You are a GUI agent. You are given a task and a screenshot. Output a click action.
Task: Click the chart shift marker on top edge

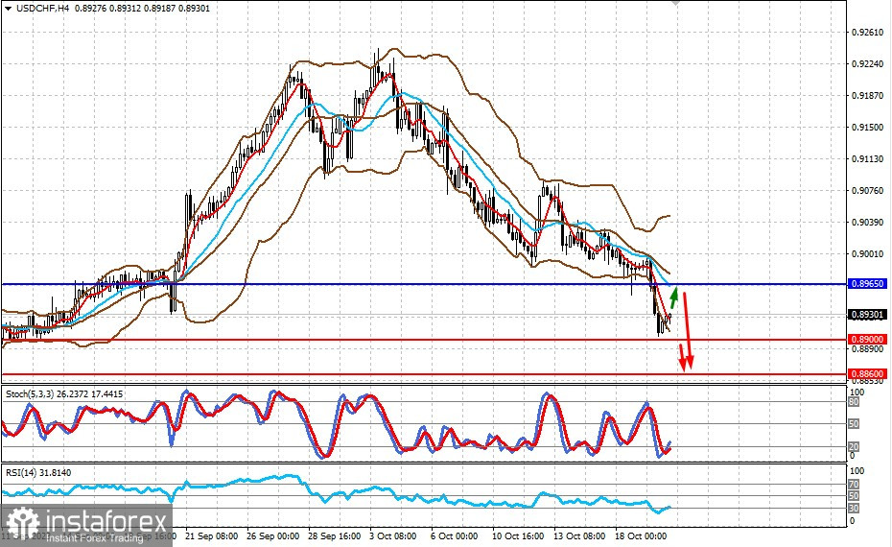[x=675, y=3]
